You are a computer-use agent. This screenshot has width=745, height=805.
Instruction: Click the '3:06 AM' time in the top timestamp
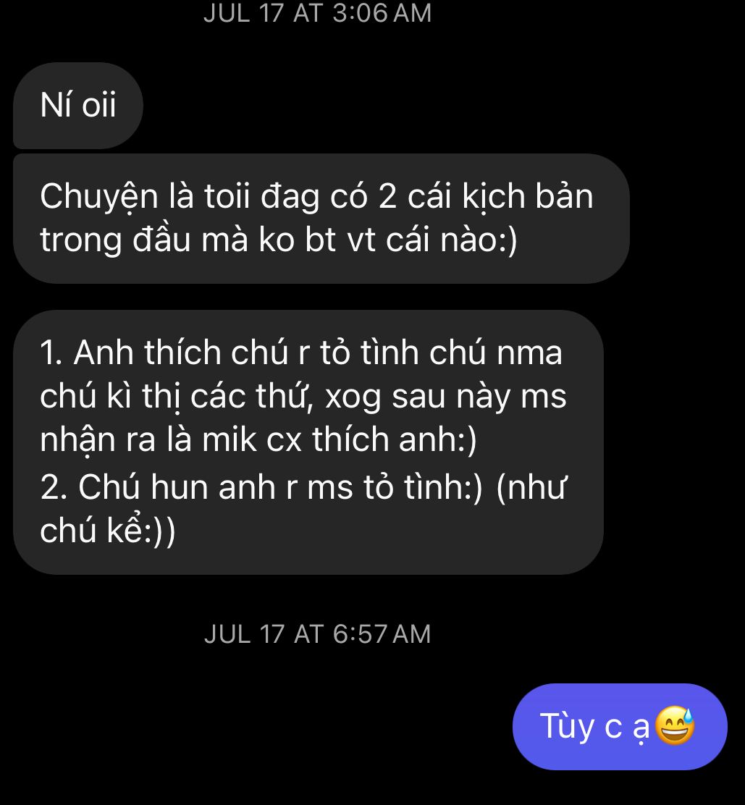coord(382,12)
